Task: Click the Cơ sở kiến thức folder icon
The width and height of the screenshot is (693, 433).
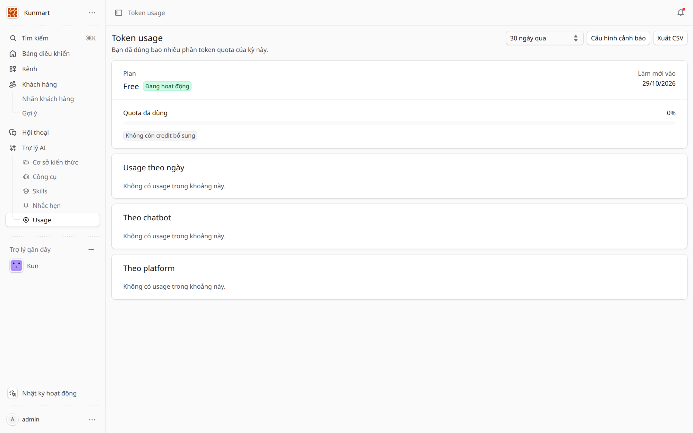Action: click(26, 162)
